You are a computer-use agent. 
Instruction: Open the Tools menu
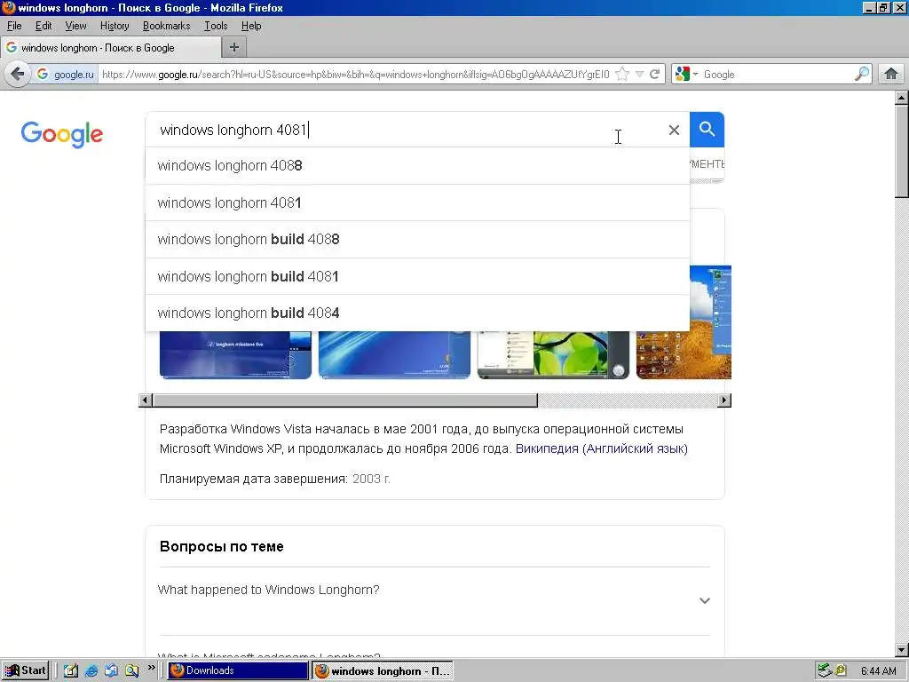pyautogui.click(x=216, y=26)
